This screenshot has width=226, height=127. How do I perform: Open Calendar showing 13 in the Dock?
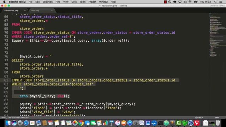pyautogui.click(x=50, y=123)
